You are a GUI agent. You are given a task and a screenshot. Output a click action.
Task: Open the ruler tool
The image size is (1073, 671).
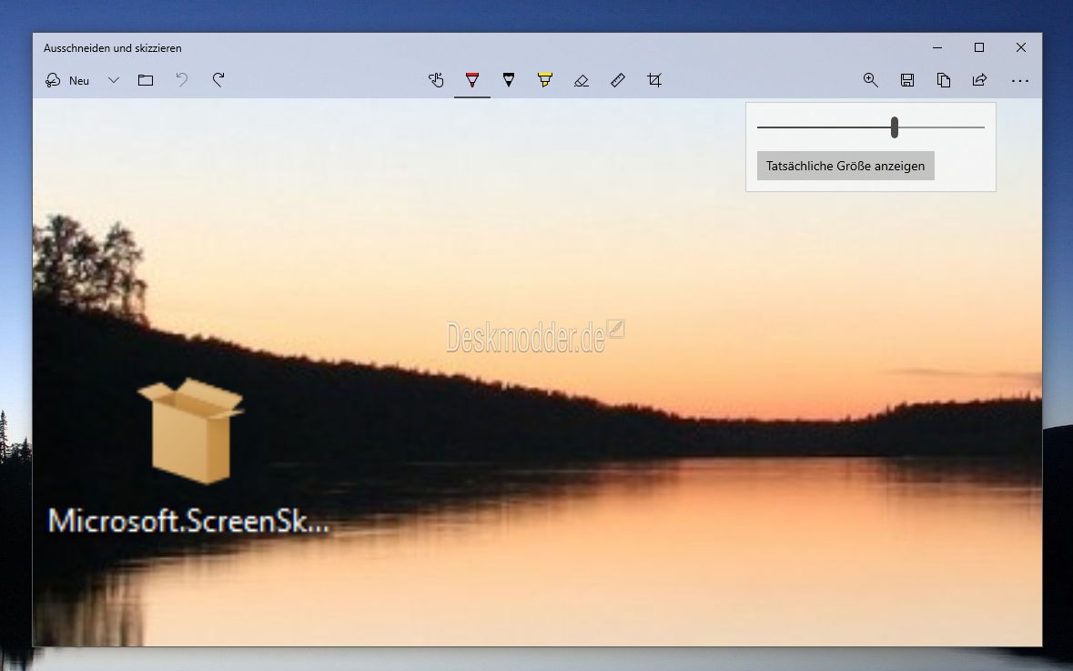[x=618, y=81]
